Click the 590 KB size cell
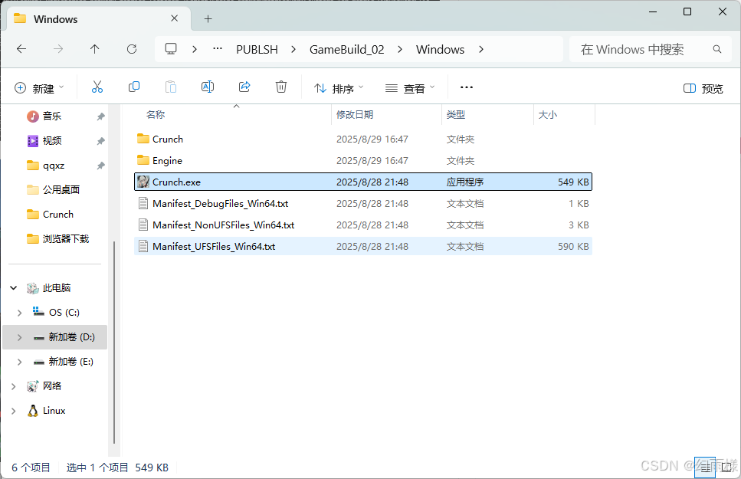The image size is (741, 479). click(573, 246)
